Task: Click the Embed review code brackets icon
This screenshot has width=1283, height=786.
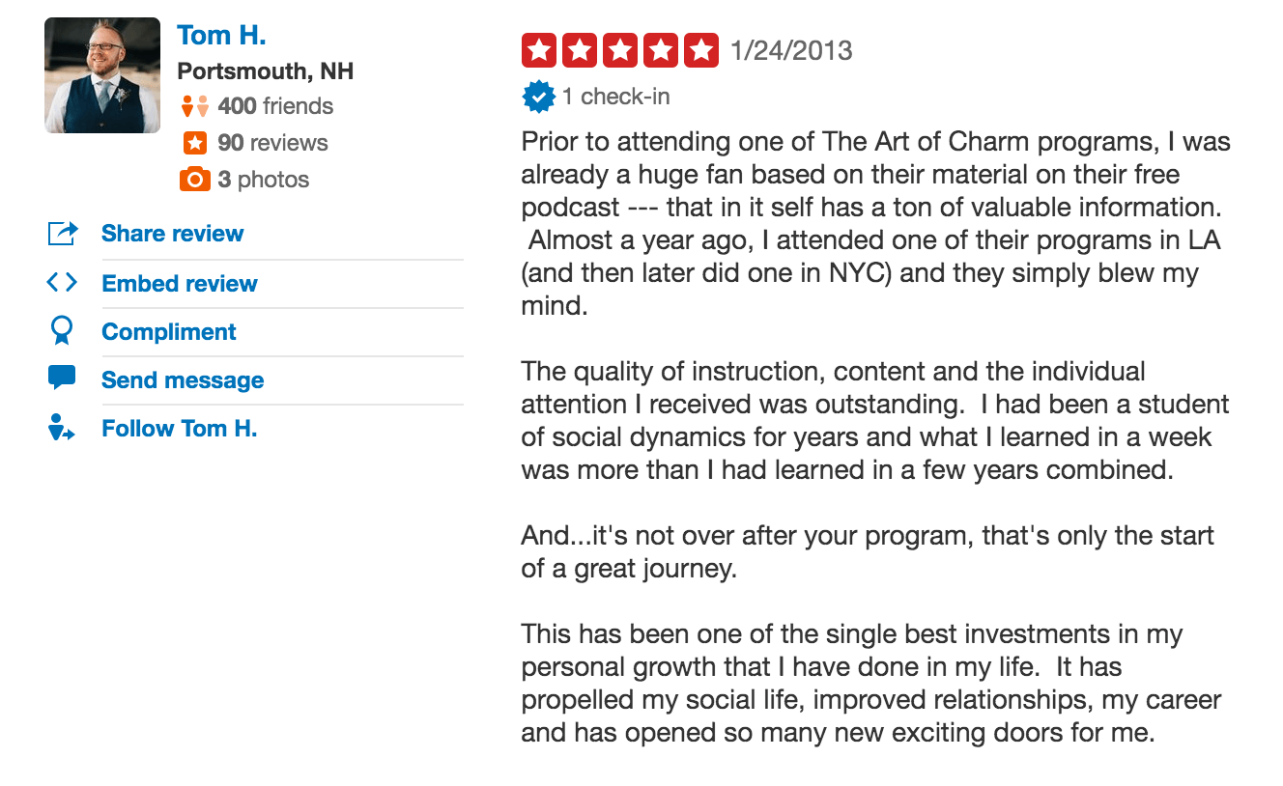Action: tap(61, 282)
